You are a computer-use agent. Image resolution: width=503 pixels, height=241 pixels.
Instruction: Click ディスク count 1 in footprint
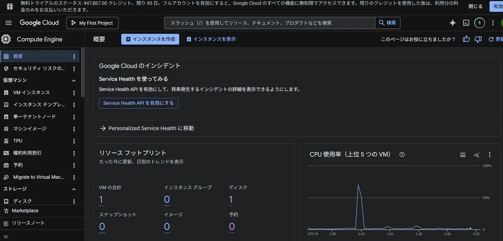[231, 200]
